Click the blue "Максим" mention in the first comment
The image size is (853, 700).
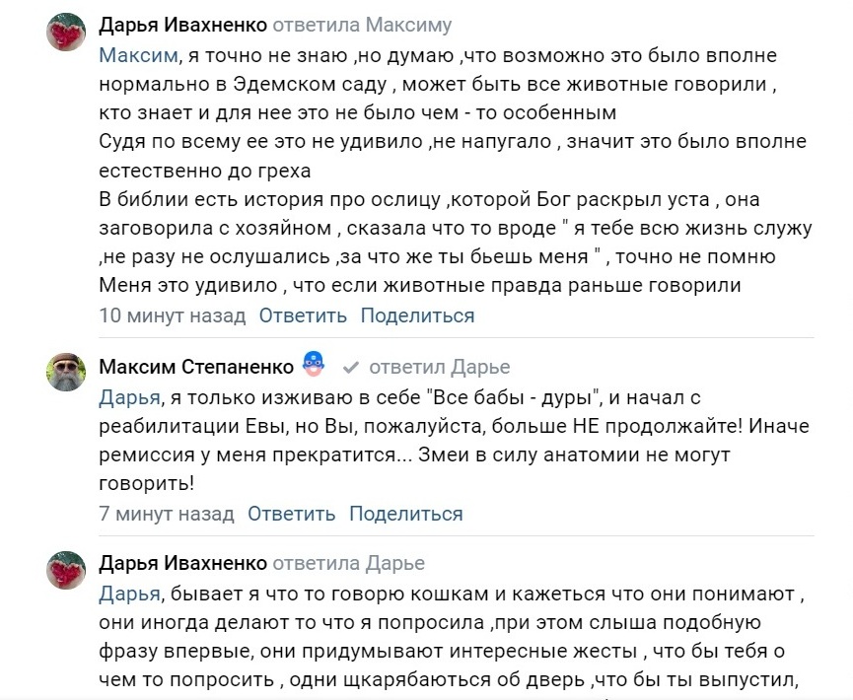pyautogui.click(x=133, y=55)
